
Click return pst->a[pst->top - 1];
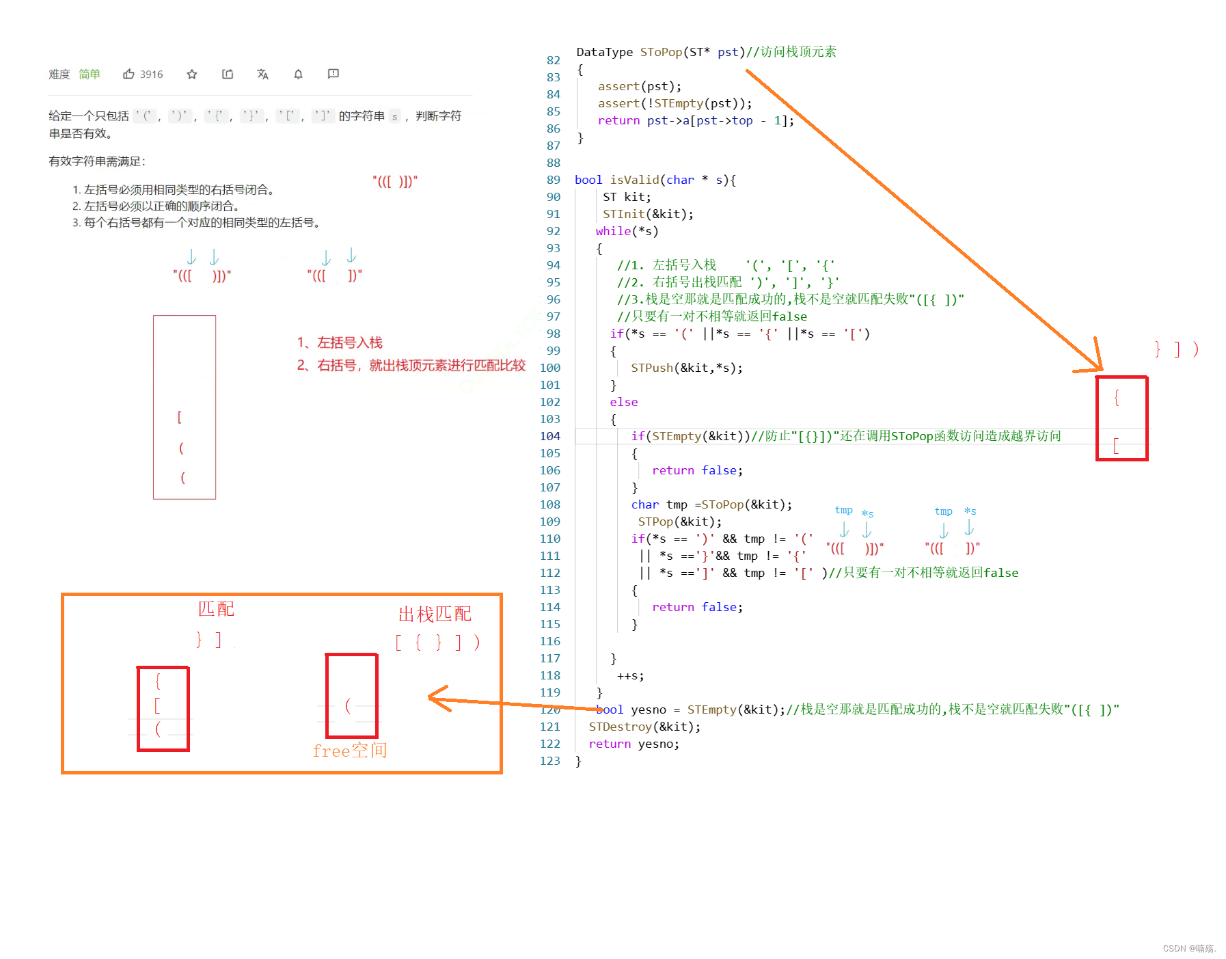click(x=696, y=120)
